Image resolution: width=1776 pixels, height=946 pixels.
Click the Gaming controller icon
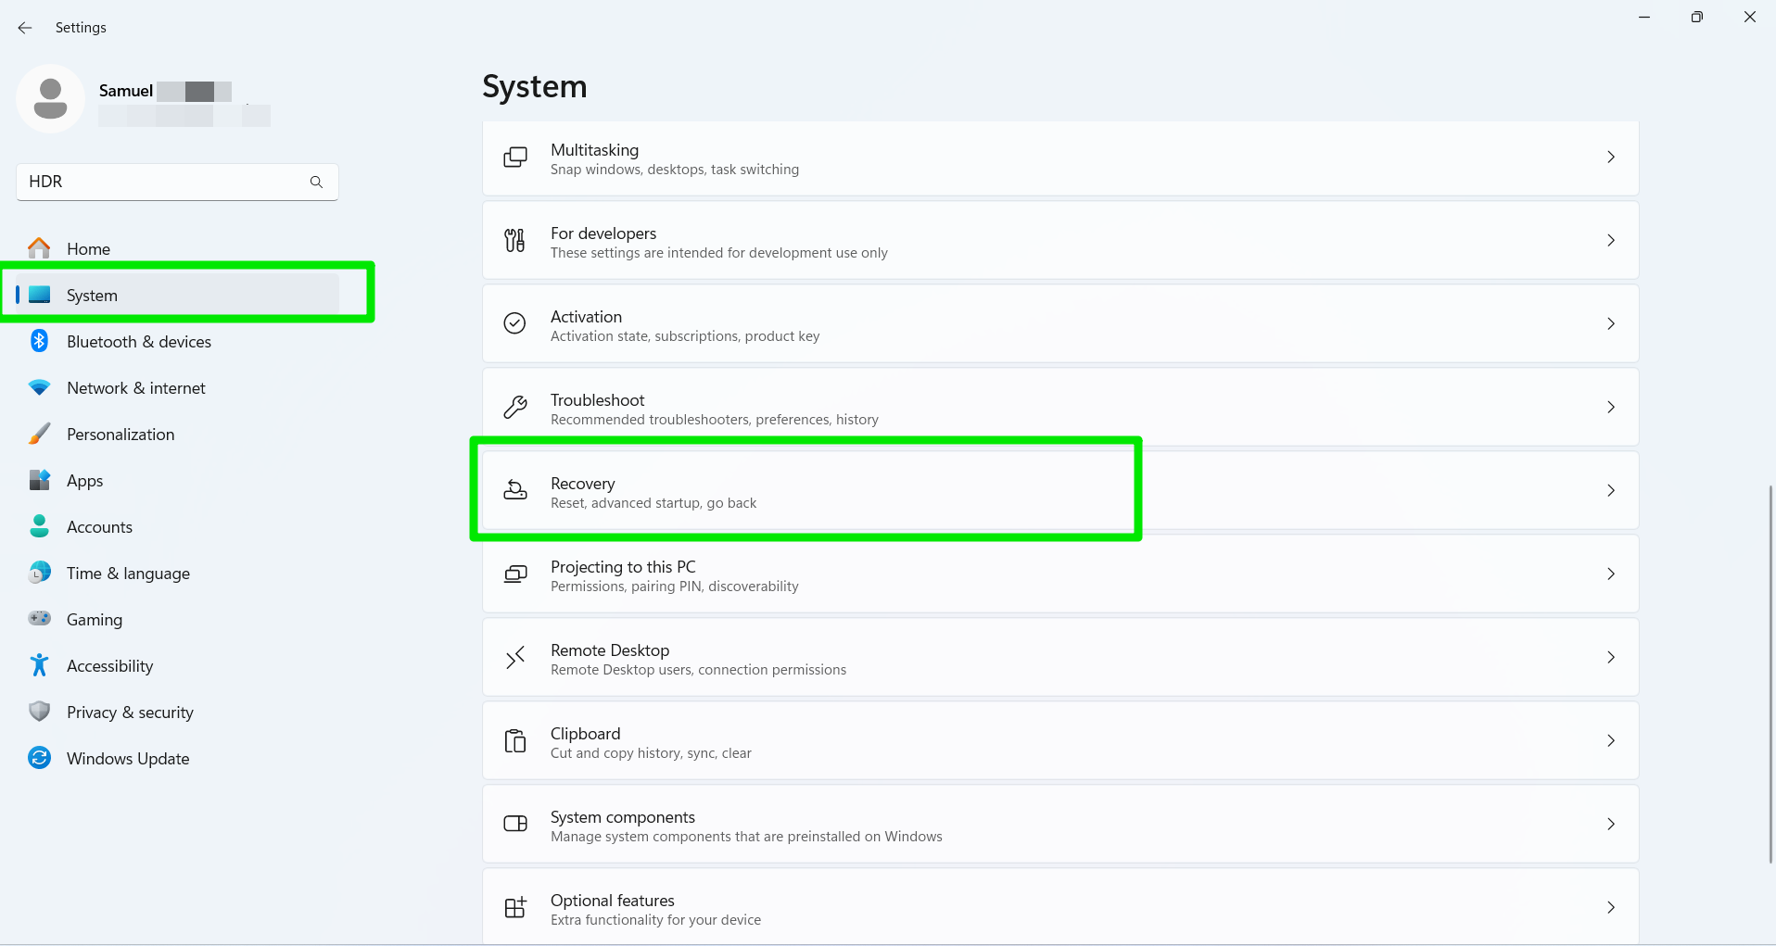pos(39,619)
